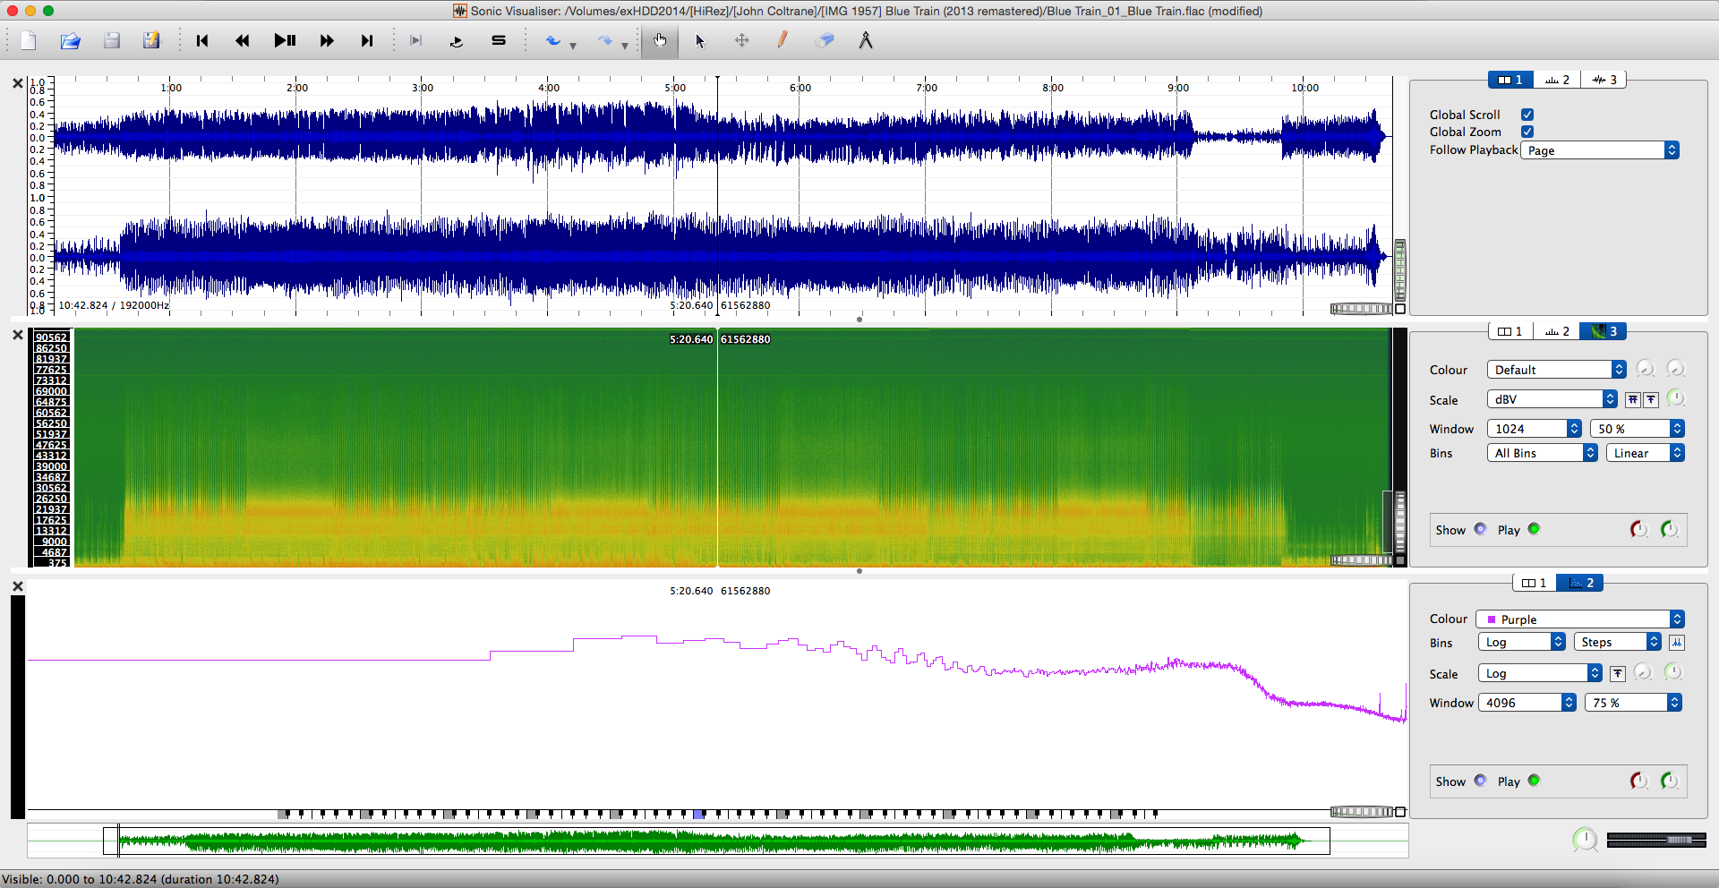The width and height of the screenshot is (1719, 888).
Task: Click the Fast Forward double-arrow button
Action: point(327,40)
